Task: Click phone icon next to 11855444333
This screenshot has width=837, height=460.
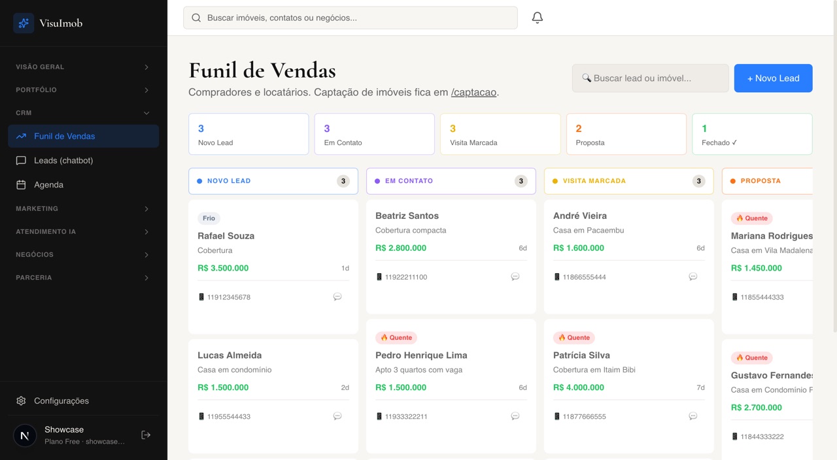Action: [x=735, y=297]
